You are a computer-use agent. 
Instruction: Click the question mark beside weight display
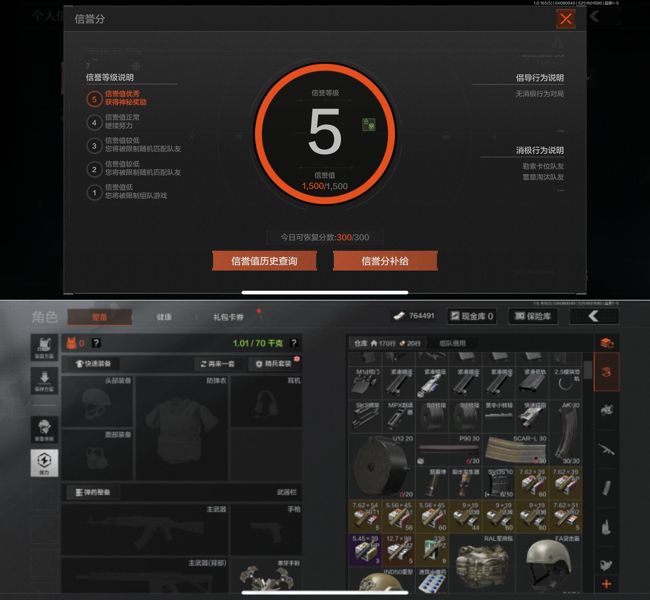294,343
